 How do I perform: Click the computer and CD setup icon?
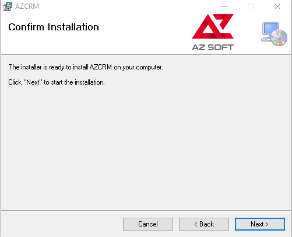274,34
